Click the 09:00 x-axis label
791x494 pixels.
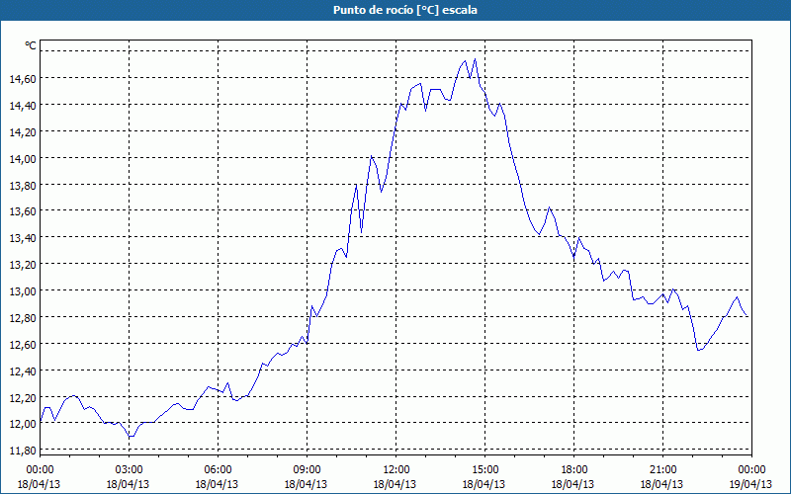pos(307,470)
